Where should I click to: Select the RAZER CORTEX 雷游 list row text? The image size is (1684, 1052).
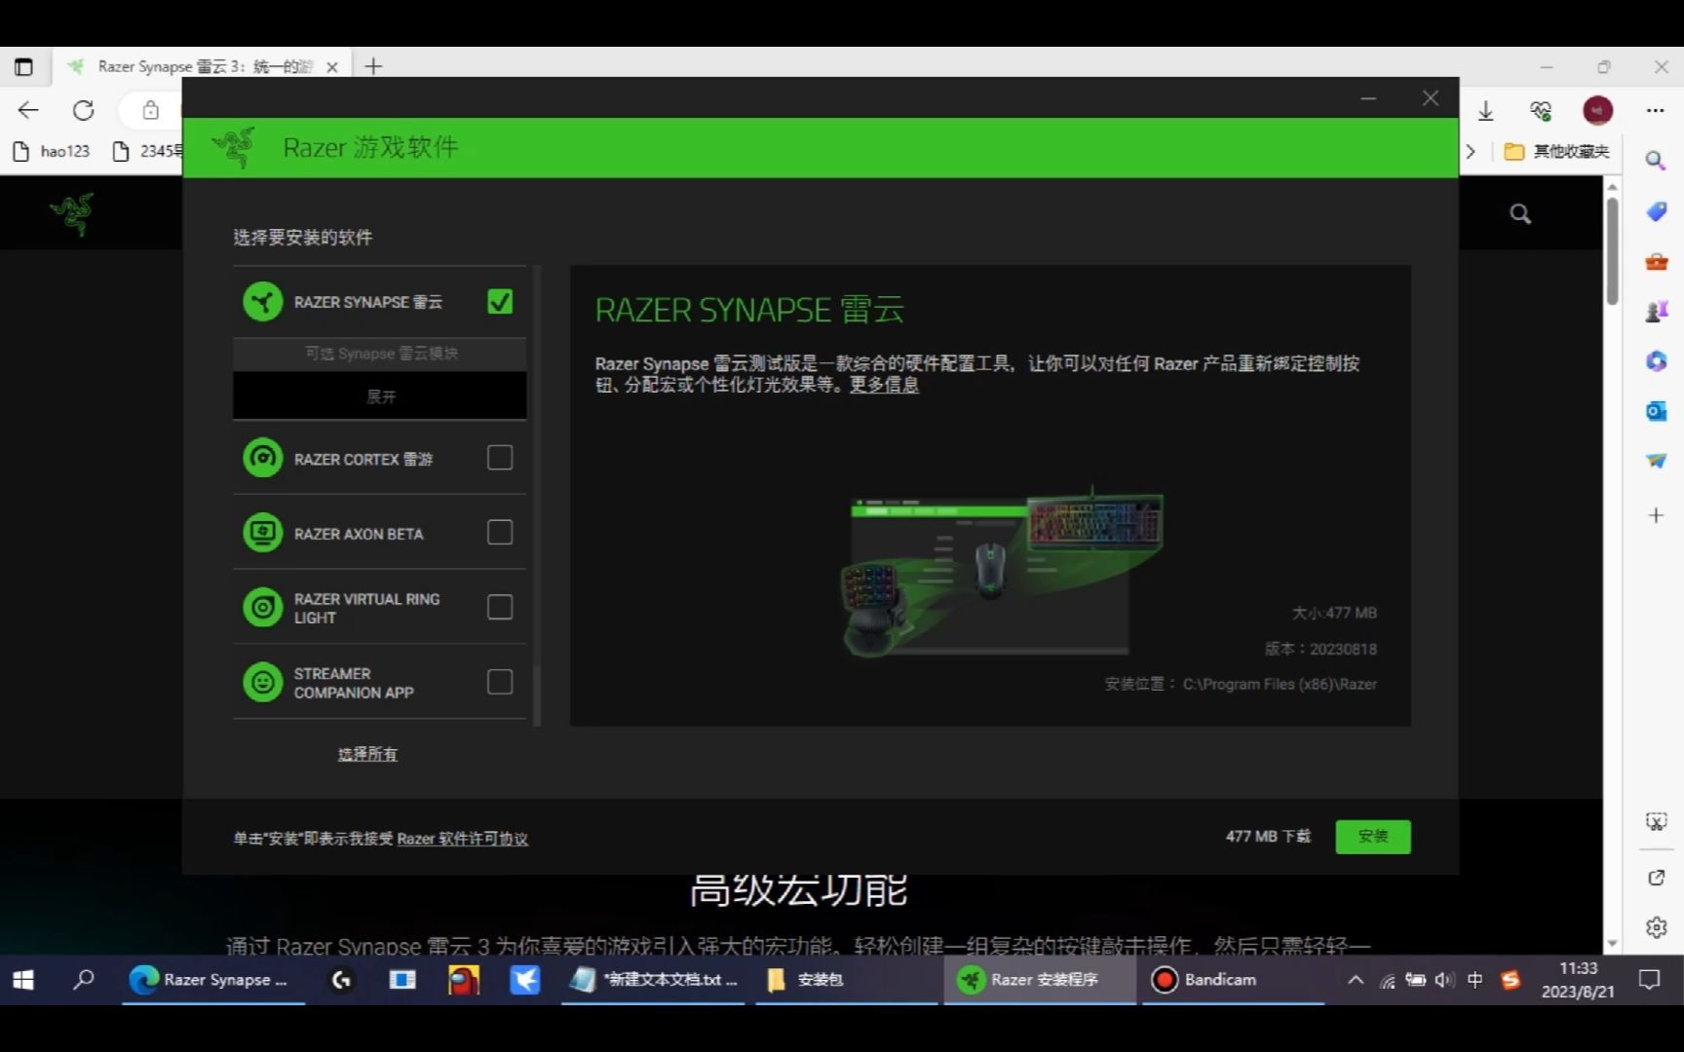(x=364, y=459)
